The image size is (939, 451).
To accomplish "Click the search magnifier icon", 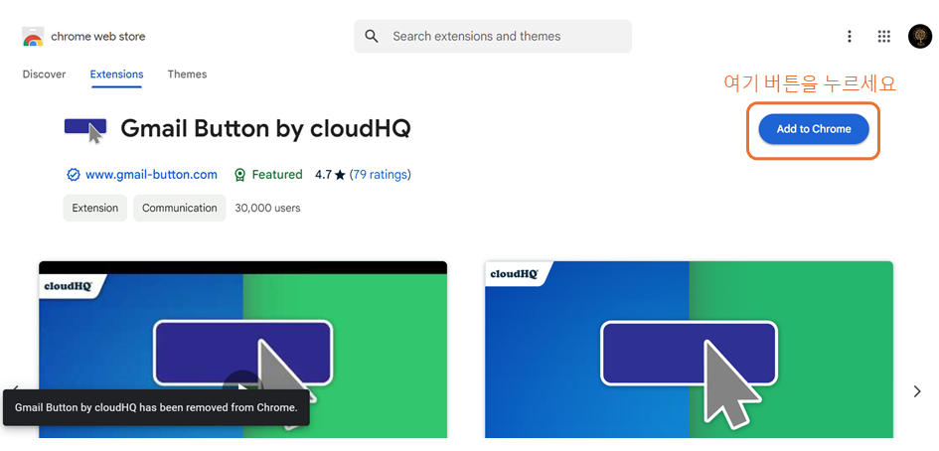I will (372, 37).
